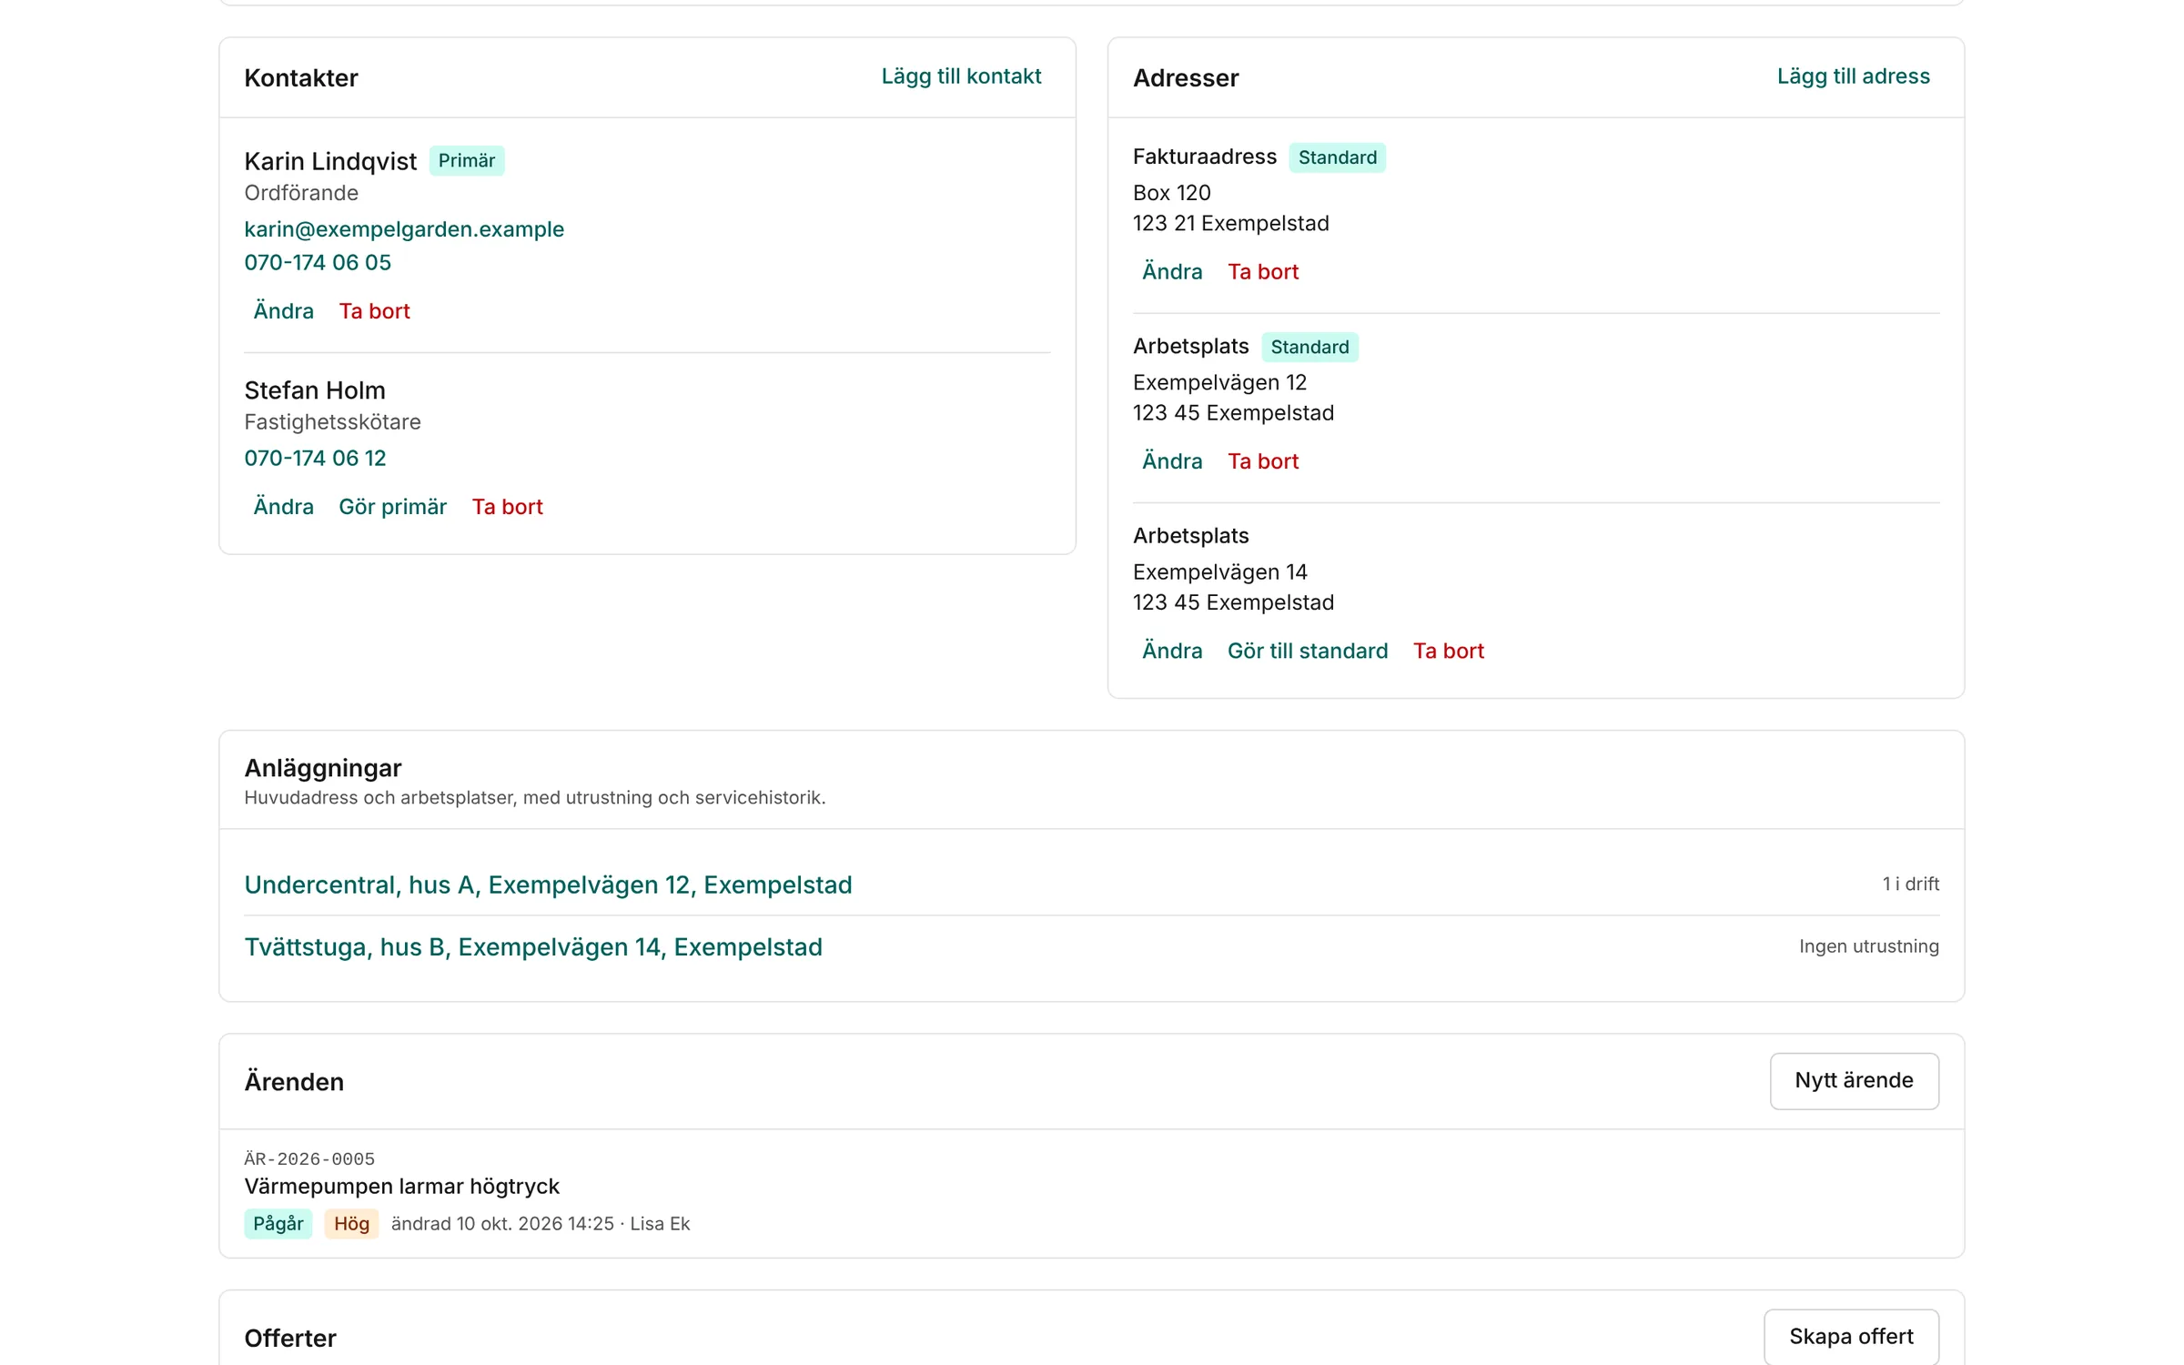Select the Stefan Holm name
Viewport: 2184px width, 1365px height.
(315, 390)
